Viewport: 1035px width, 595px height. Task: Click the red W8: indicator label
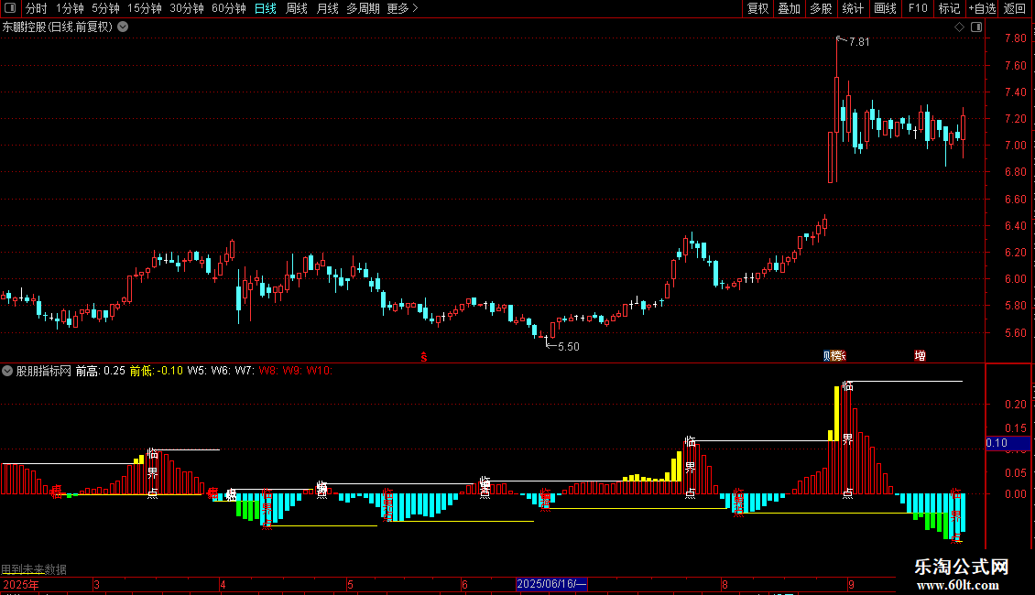(268, 371)
